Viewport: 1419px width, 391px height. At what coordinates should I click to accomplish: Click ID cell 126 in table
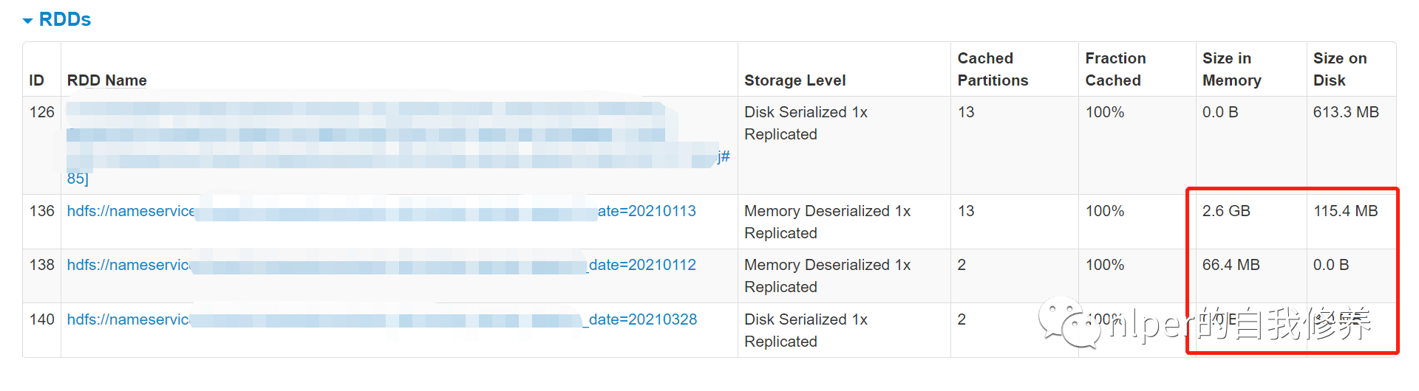pyautogui.click(x=42, y=112)
